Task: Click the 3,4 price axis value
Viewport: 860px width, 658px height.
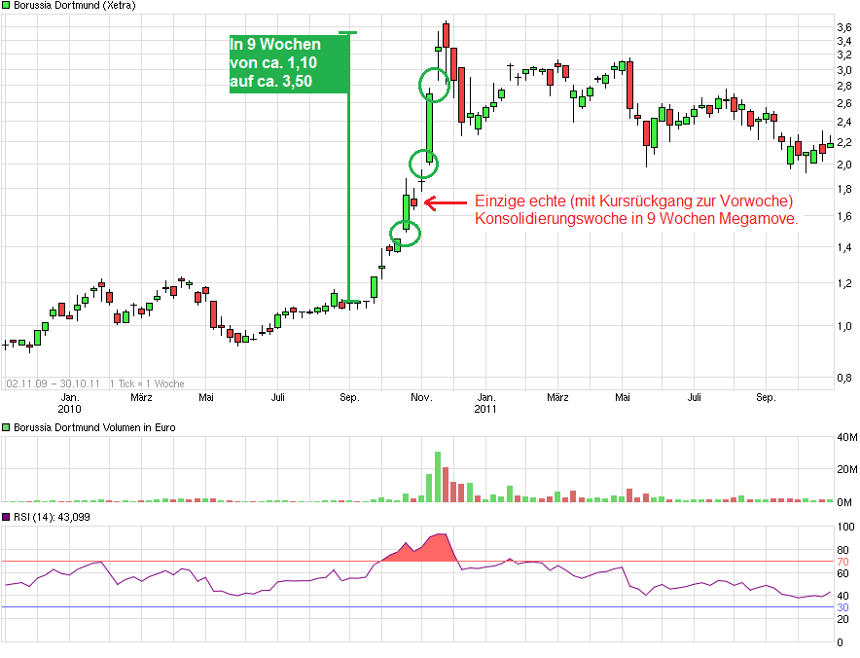Action: click(844, 41)
